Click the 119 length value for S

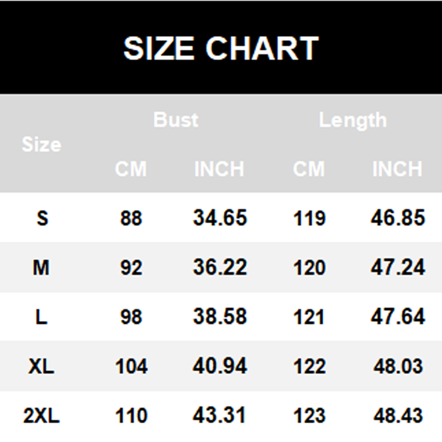pyautogui.click(x=309, y=218)
